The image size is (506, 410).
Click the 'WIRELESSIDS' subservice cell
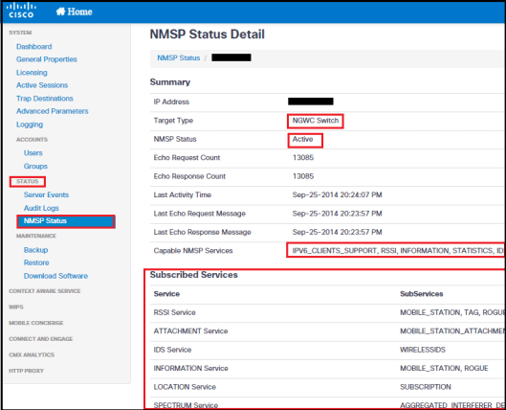(x=423, y=350)
